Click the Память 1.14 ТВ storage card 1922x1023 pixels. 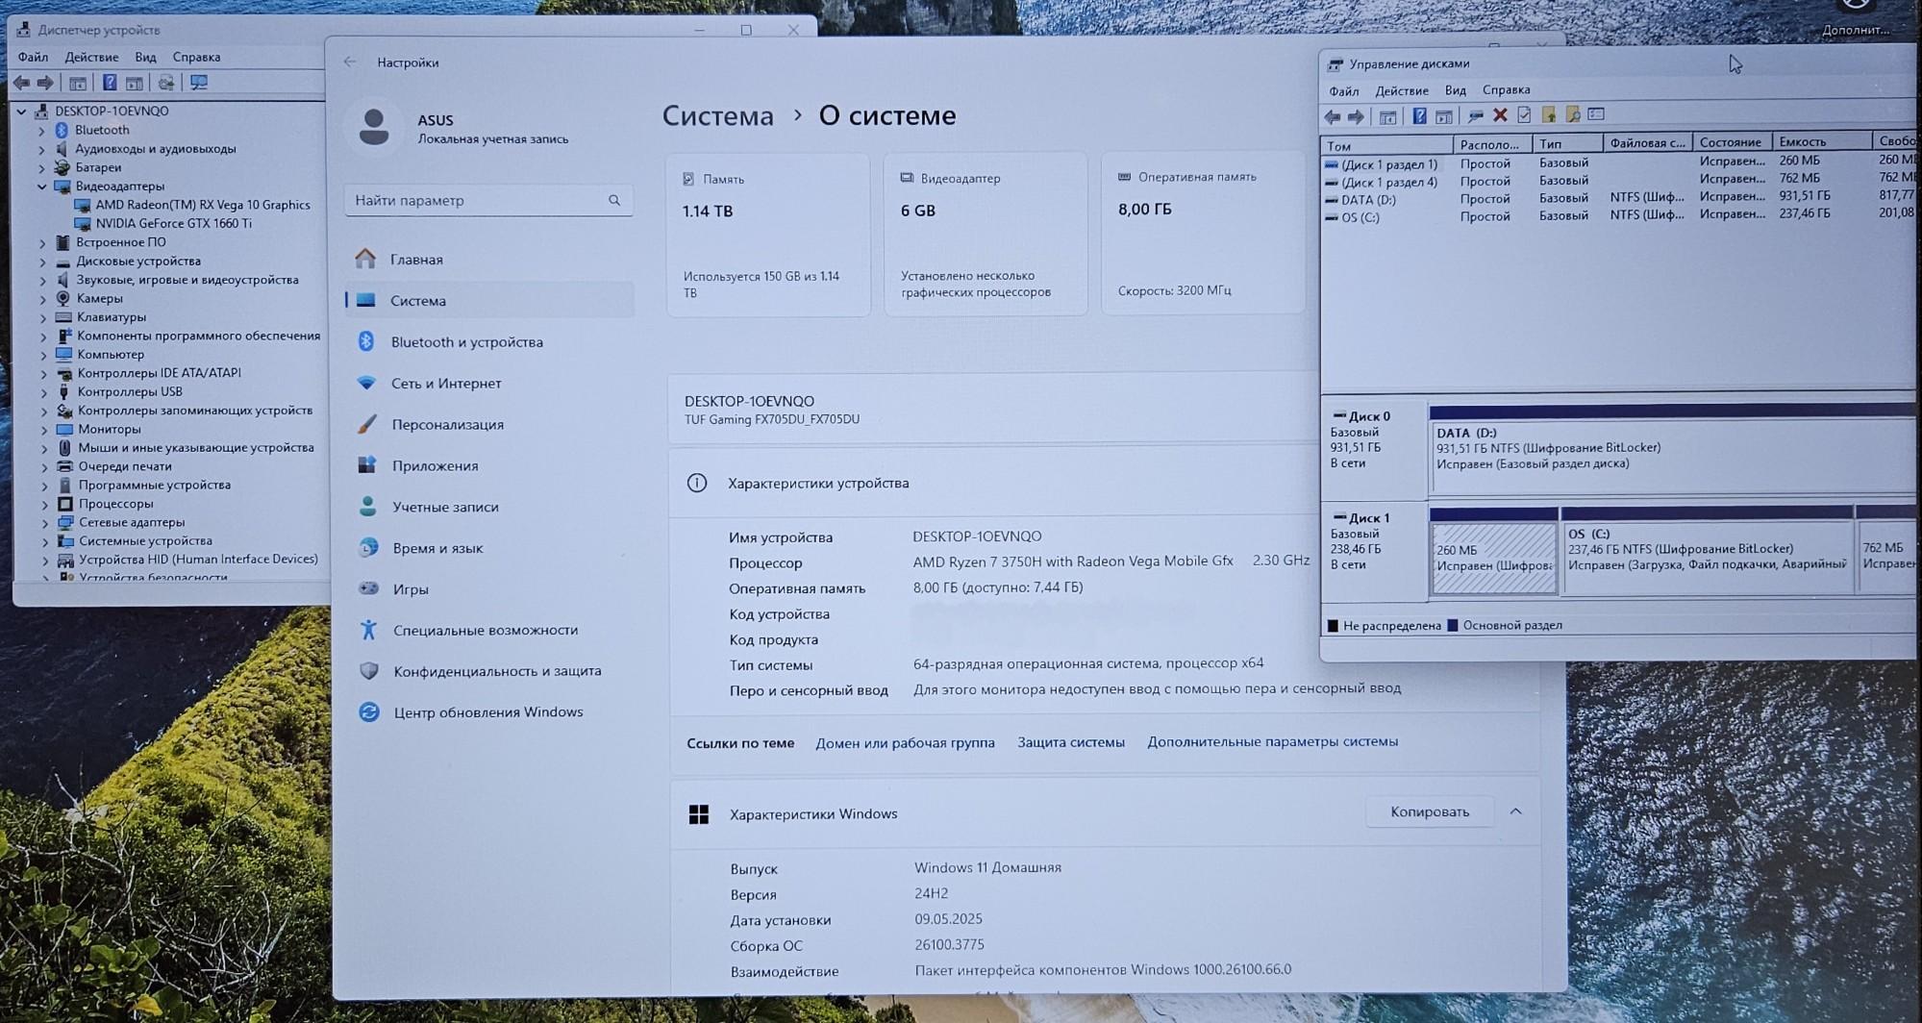pos(767,234)
